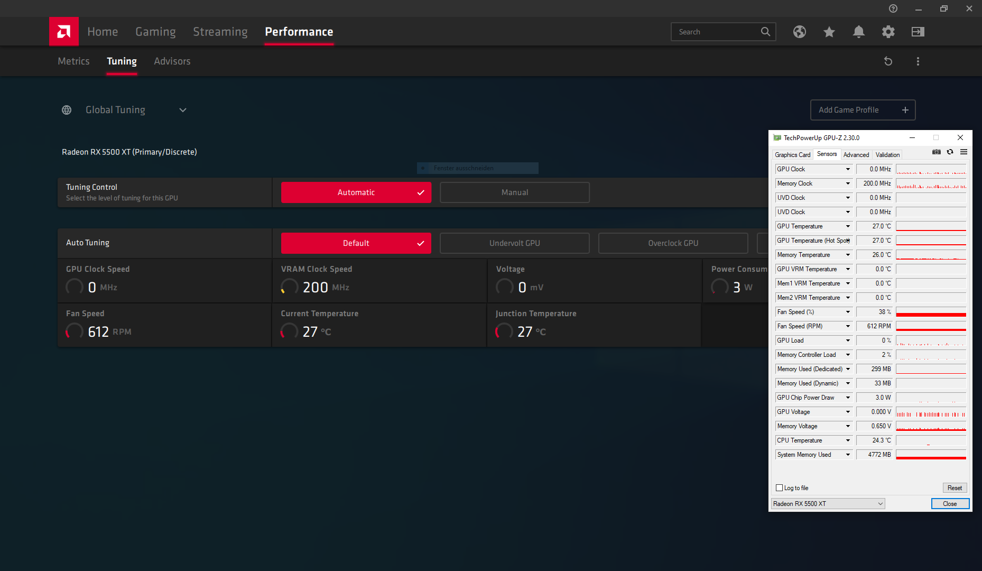Click the 612 RPM fan speed readout

[x=109, y=331]
